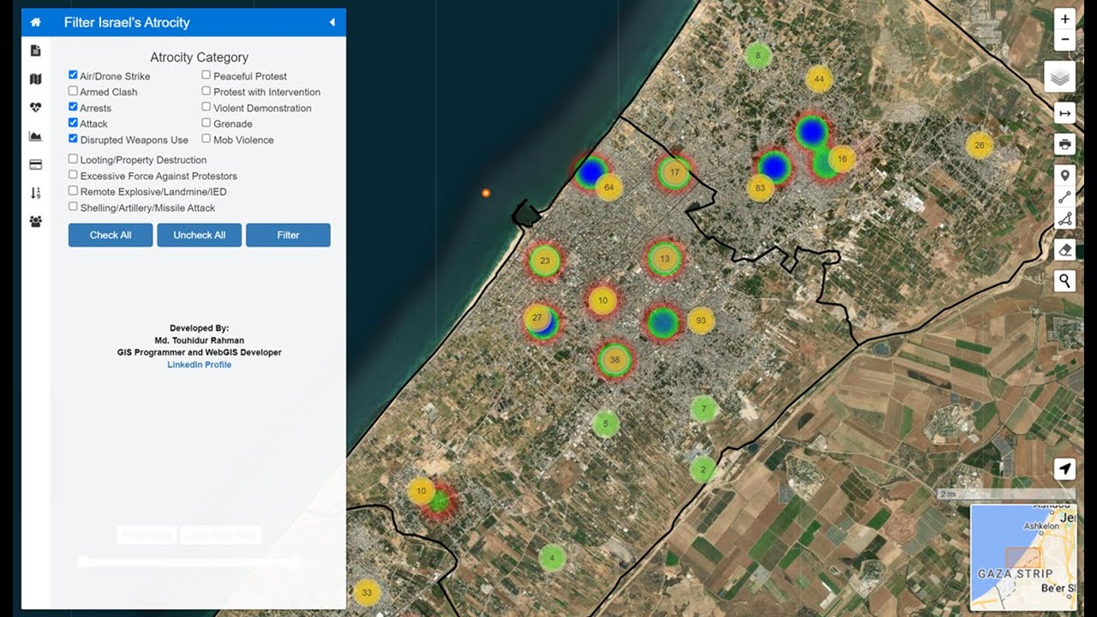Open the users group sidebar tab
1097x617 pixels.
click(x=35, y=221)
